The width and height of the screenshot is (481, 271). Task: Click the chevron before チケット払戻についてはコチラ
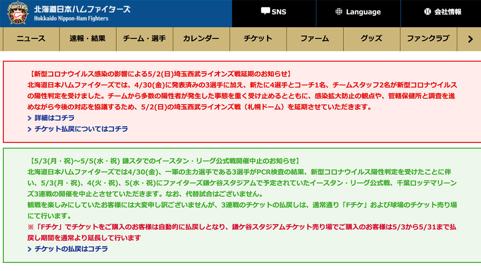[30, 130]
